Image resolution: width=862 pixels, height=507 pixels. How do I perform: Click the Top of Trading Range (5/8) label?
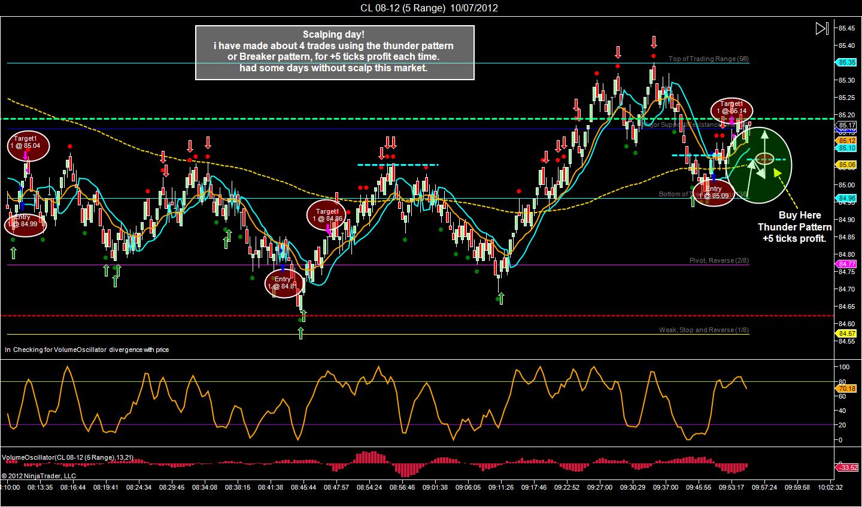point(709,59)
